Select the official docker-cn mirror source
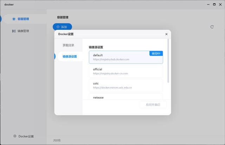Screen dimensions: 225x145 126,71
